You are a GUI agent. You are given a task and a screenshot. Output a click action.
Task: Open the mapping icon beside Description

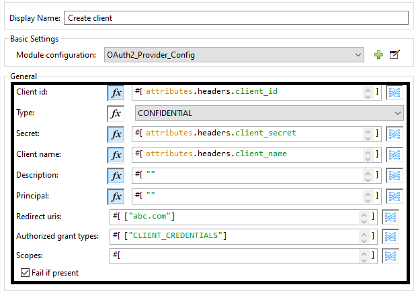[395, 176]
